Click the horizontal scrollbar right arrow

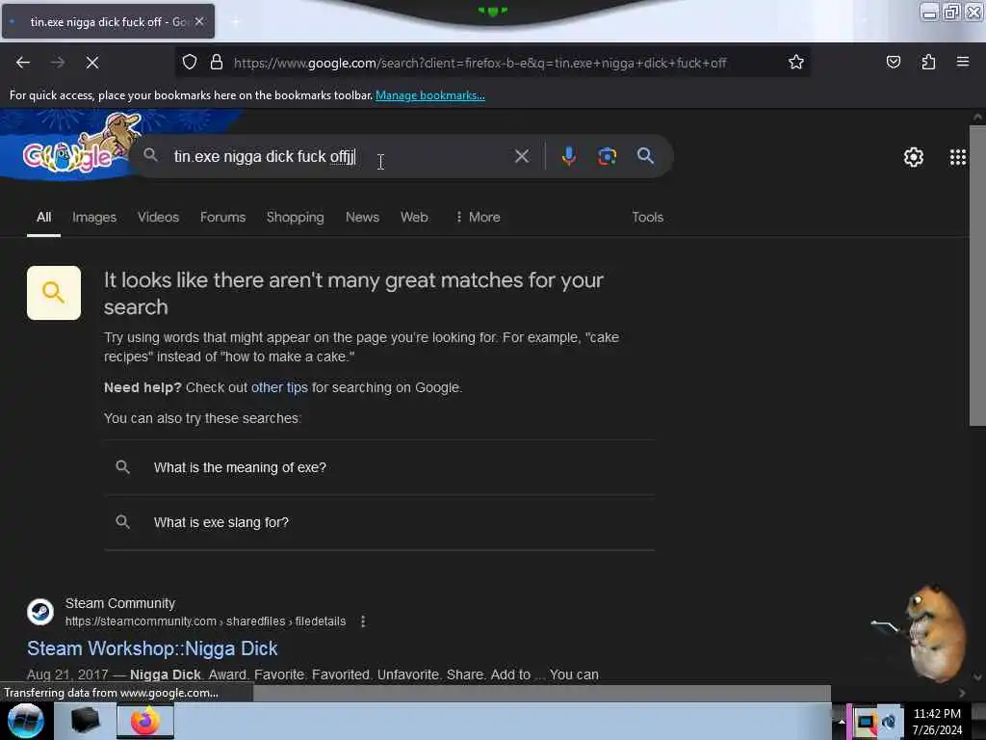tap(962, 693)
